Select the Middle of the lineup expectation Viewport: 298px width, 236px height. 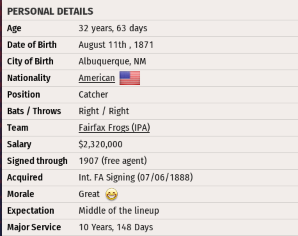click(119, 210)
